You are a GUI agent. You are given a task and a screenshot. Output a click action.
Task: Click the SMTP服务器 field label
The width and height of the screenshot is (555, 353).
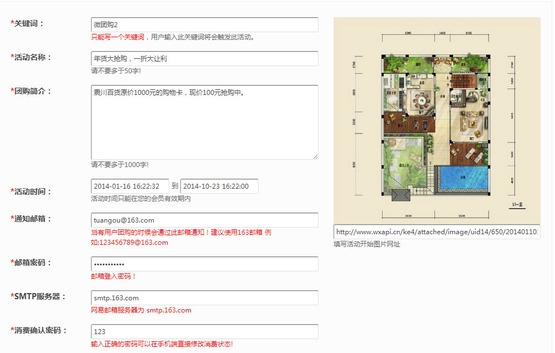[38, 296]
